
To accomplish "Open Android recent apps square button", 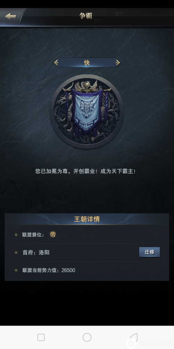I will pos(41,337).
